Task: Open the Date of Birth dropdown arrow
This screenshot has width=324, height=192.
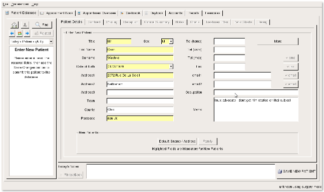Action: (x=171, y=66)
